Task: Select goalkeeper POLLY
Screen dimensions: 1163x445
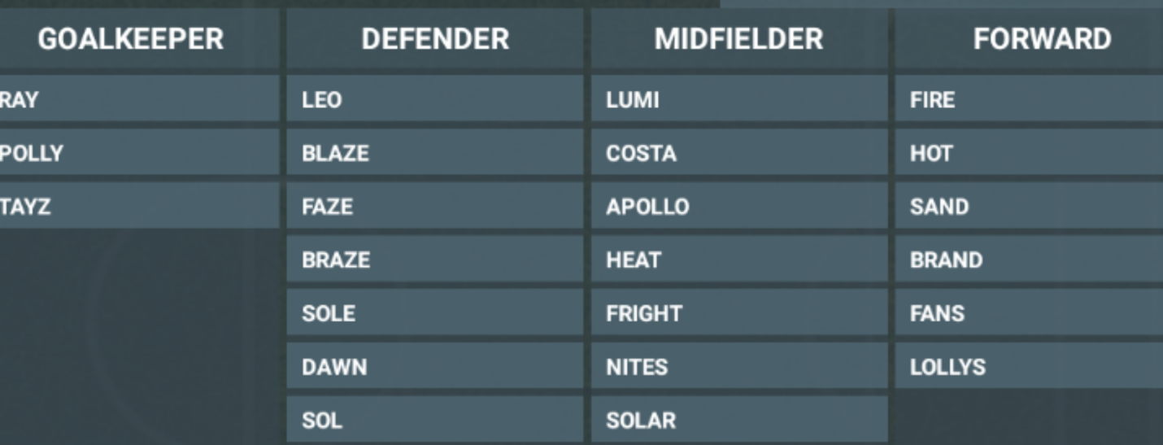Action: click(x=139, y=153)
